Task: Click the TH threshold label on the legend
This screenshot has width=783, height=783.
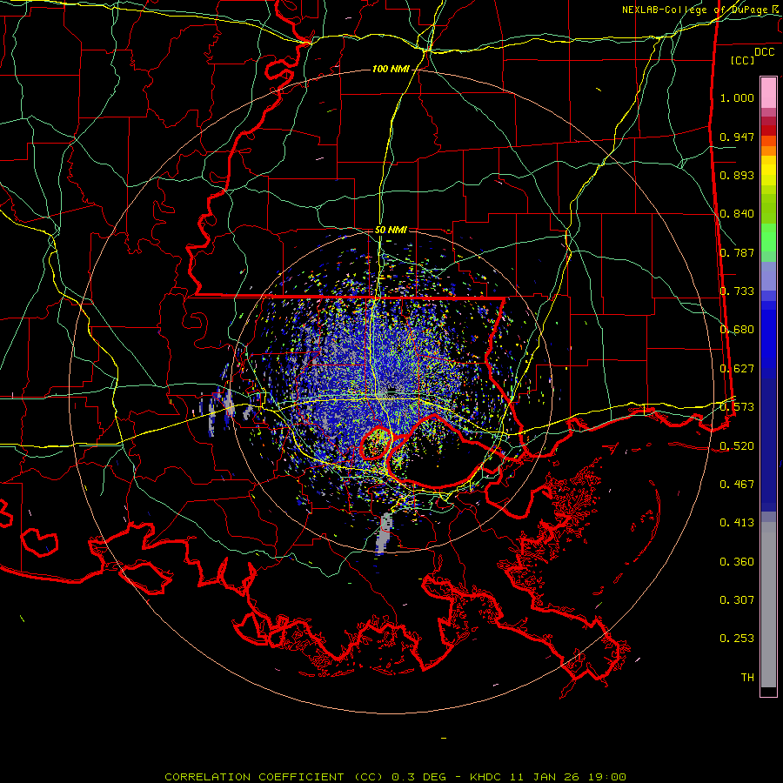Action: pos(747,678)
